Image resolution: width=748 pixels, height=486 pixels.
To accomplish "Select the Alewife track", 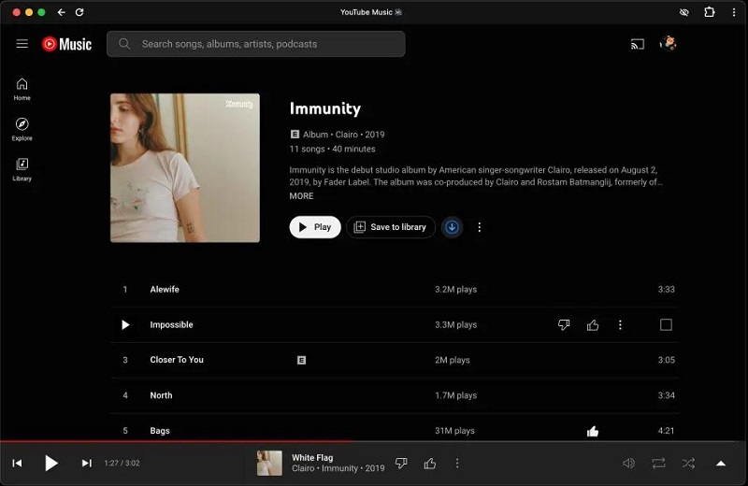I will click(165, 290).
